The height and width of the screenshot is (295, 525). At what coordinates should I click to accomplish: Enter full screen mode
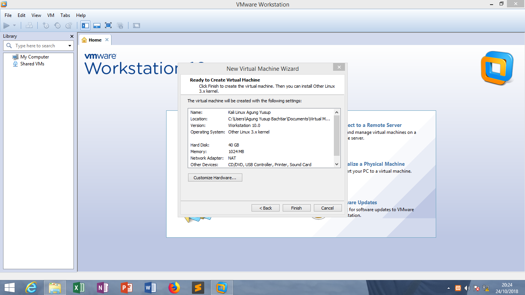108,25
